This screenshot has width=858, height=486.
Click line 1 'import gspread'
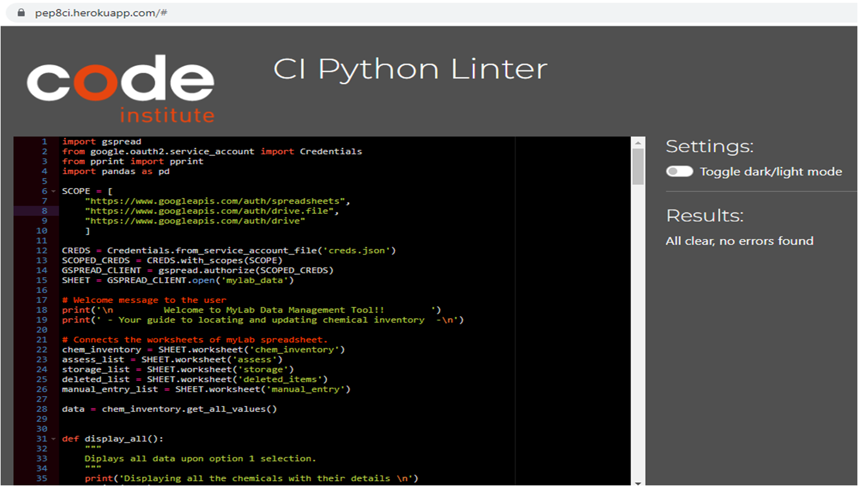click(x=102, y=141)
